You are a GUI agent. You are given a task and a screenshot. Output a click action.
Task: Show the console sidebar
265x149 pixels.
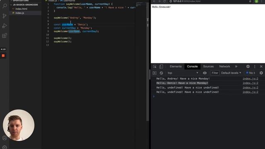(x=154, y=73)
